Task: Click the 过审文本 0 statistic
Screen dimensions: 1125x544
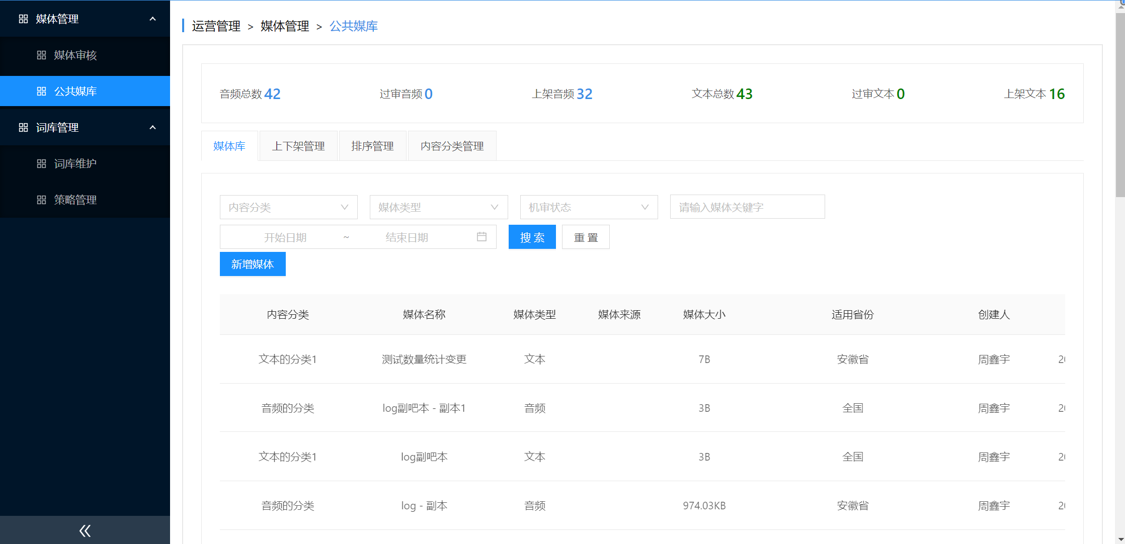Action: pyautogui.click(x=878, y=94)
